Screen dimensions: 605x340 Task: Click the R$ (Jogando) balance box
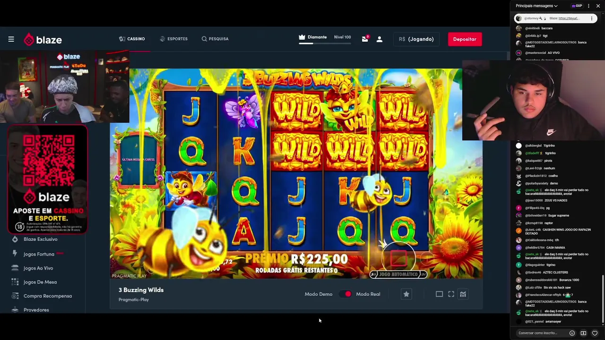[416, 39]
